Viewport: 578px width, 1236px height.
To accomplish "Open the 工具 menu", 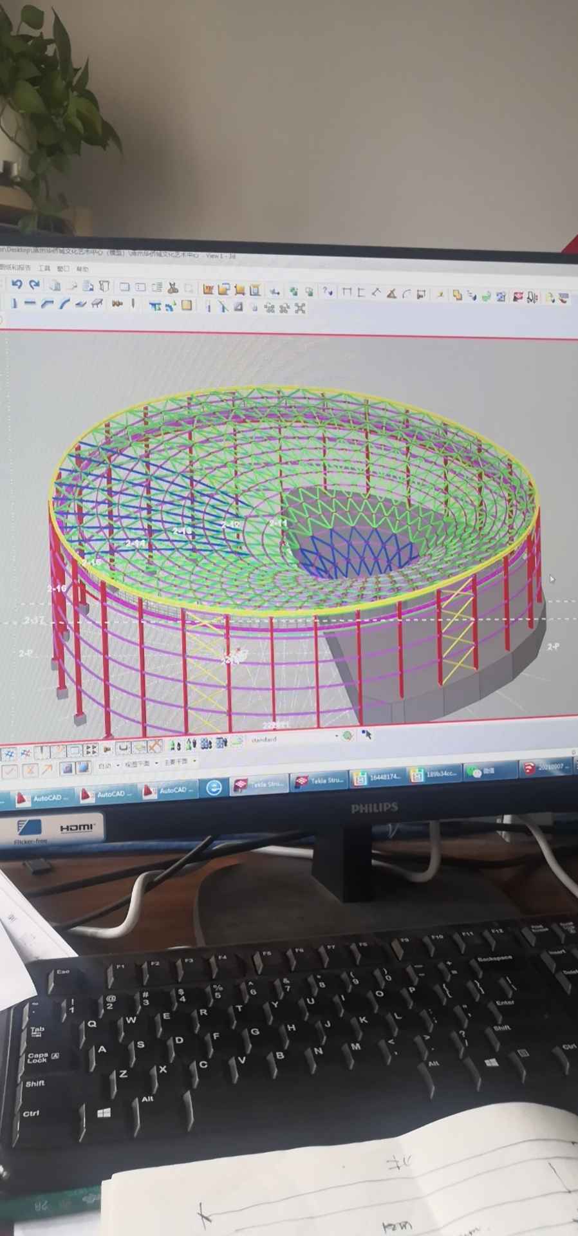I will click(44, 268).
